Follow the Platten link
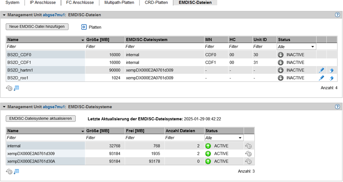Viewport: 343px width, 182px height. [x=91, y=27]
